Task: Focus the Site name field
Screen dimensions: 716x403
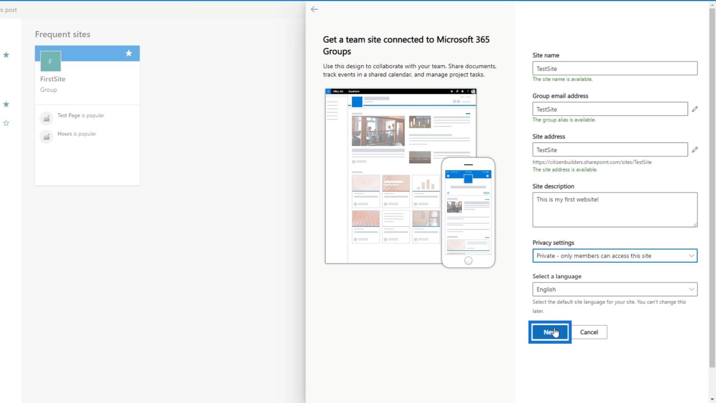Action: pyautogui.click(x=615, y=69)
